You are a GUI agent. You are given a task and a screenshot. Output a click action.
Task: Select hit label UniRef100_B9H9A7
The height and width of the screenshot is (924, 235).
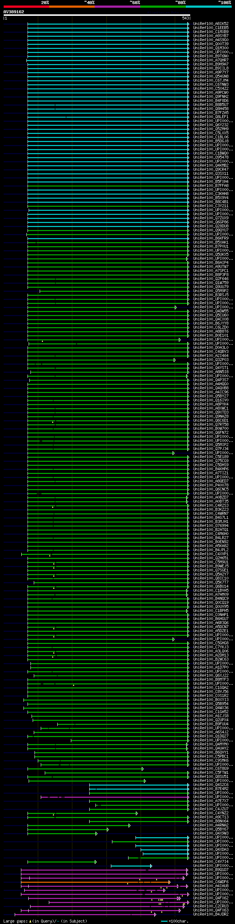point(211,64)
